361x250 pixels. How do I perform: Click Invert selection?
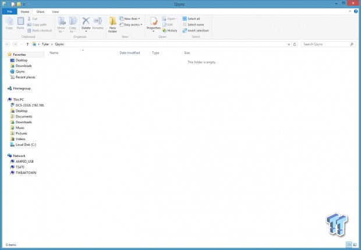pos(196,31)
